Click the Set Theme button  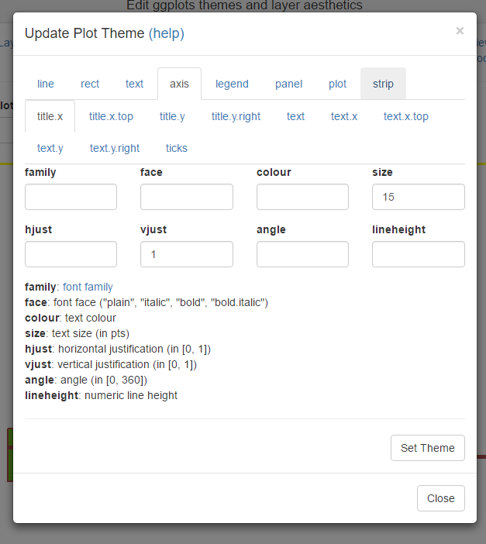pyautogui.click(x=428, y=448)
